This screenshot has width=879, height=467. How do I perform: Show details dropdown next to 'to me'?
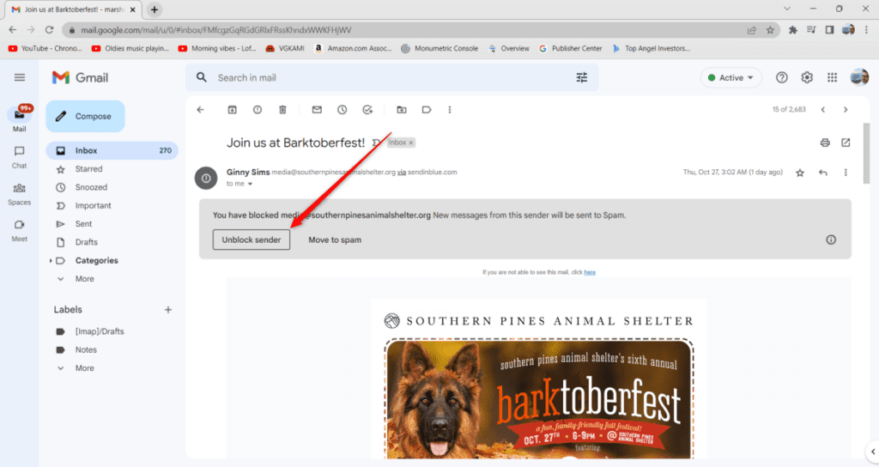250,184
